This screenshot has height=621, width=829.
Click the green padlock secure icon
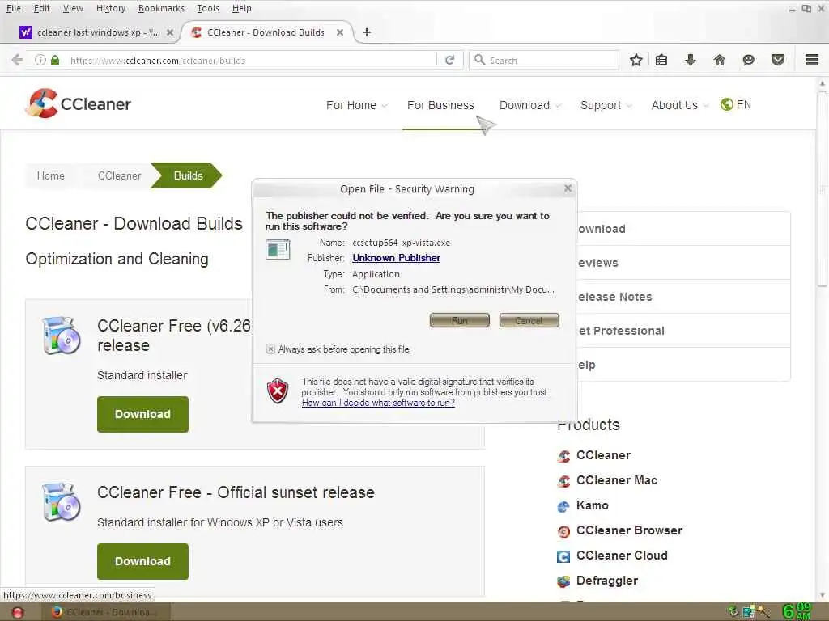click(x=55, y=60)
